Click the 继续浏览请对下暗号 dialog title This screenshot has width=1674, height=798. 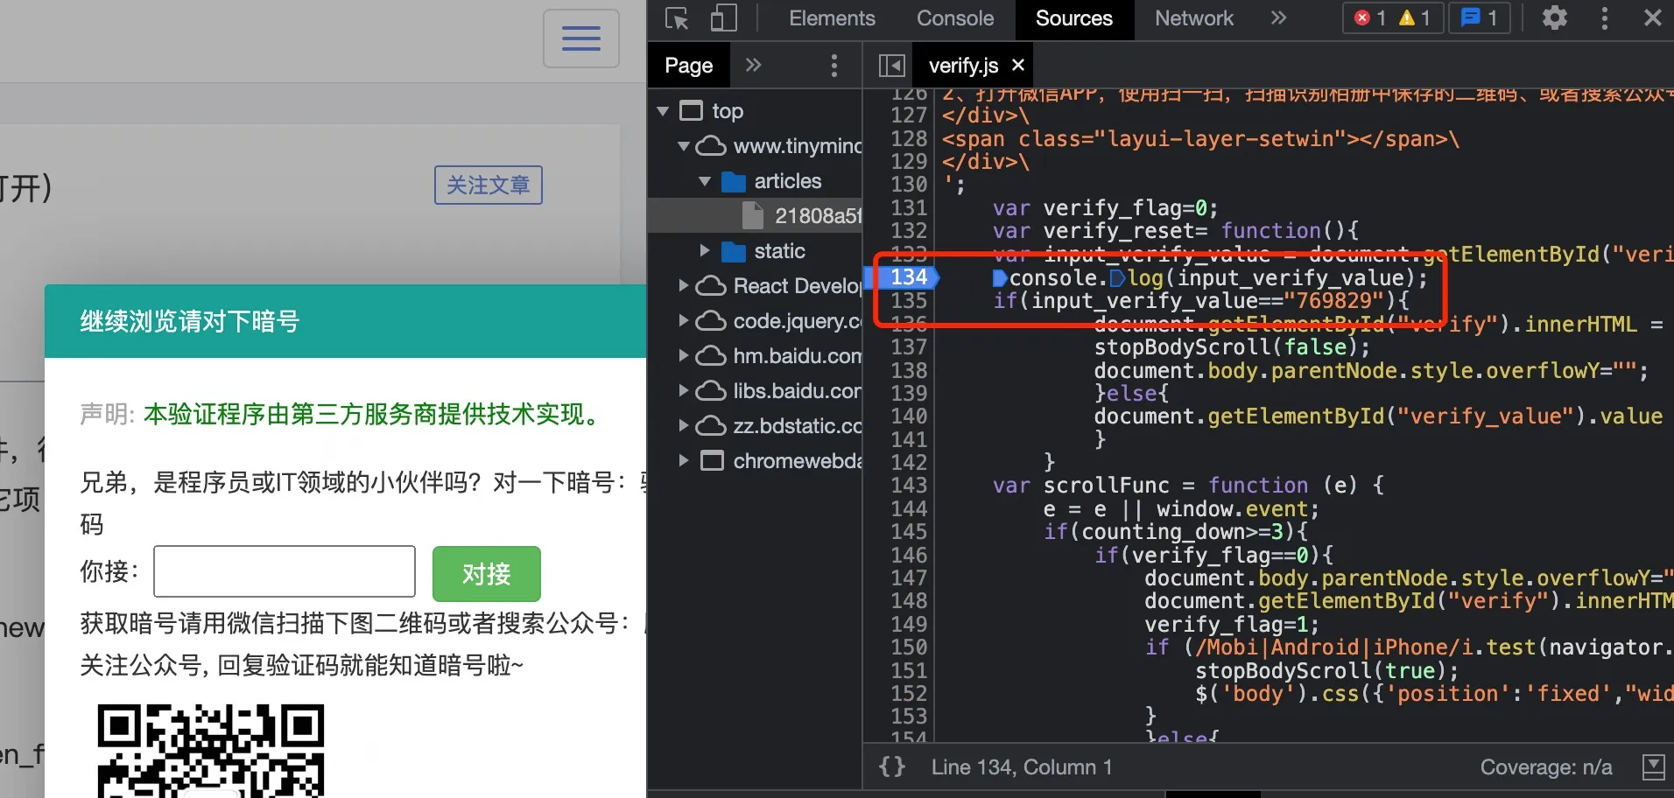(x=190, y=321)
